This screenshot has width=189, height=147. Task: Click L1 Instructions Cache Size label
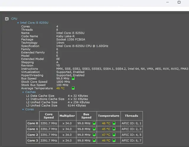(x=45, y=99)
